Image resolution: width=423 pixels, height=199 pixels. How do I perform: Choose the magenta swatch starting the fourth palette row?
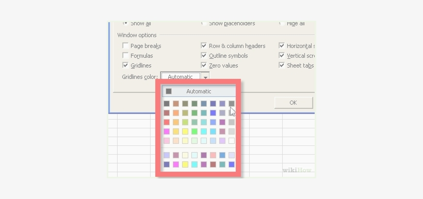pyautogui.click(x=167, y=131)
